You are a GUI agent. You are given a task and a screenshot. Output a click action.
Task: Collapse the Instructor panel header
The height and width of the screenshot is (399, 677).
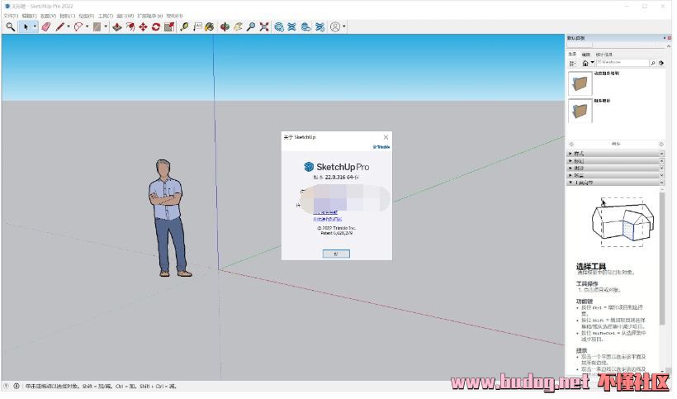(x=618, y=183)
